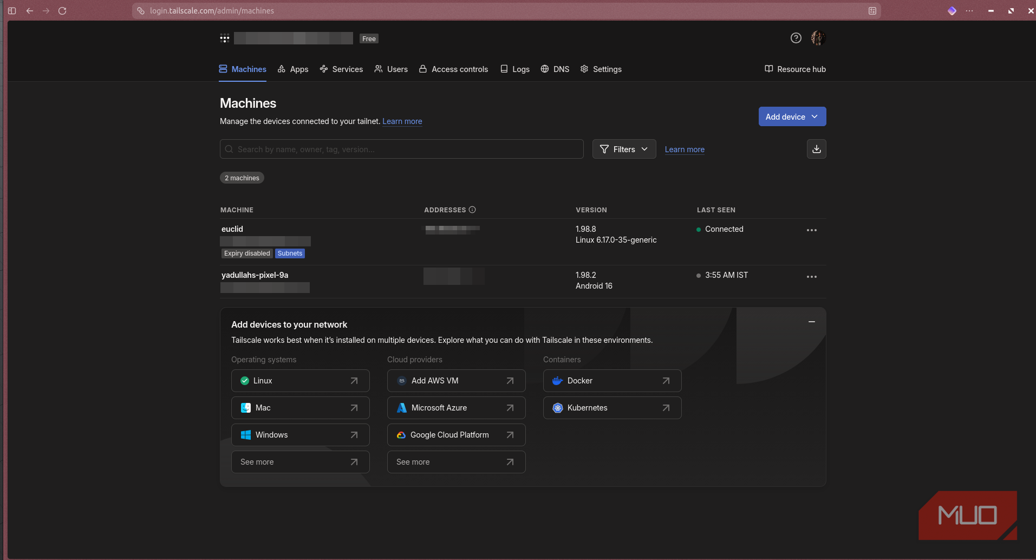Open See more under Operating systems

[x=300, y=462]
